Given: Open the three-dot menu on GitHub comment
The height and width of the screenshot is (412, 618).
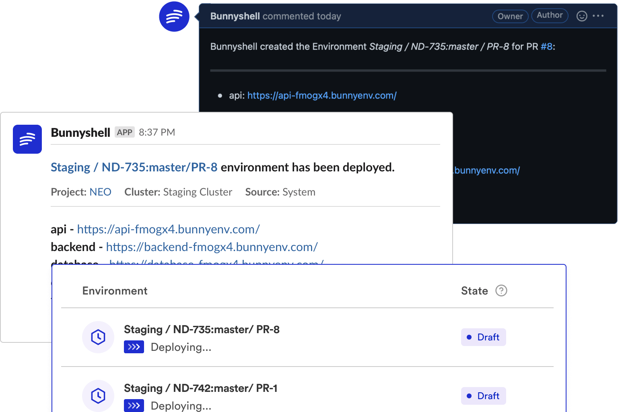Looking at the screenshot, I should (598, 16).
